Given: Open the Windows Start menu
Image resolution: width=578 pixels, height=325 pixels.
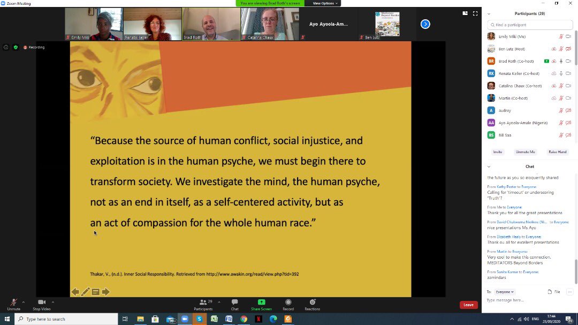Looking at the screenshot, I should (7, 319).
